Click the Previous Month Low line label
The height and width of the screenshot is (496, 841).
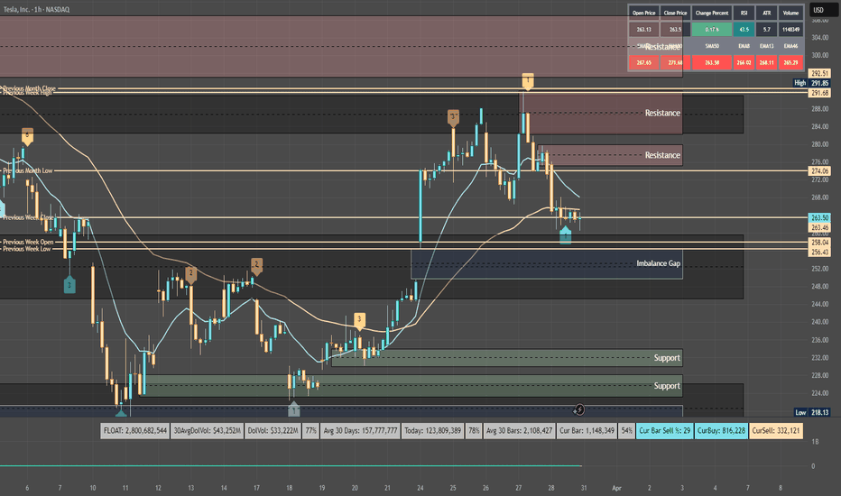pos(28,170)
